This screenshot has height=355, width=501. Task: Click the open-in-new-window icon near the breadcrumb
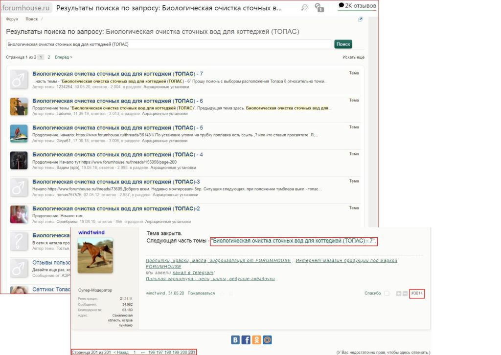point(361,19)
